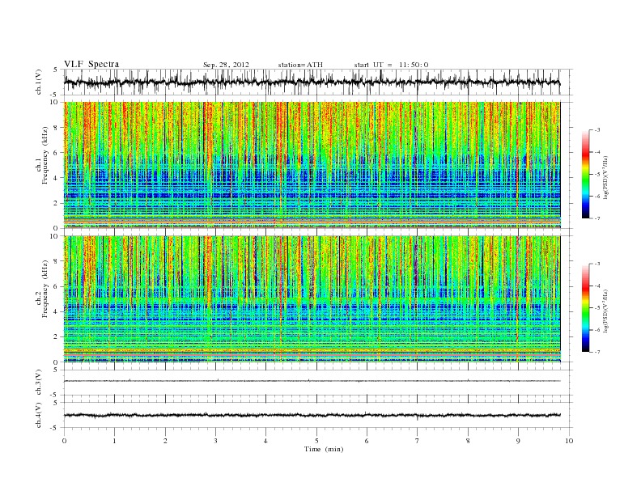Click inside the ch.2 spectrogram panel
Screen dimensions: 641x495
click(x=312, y=298)
